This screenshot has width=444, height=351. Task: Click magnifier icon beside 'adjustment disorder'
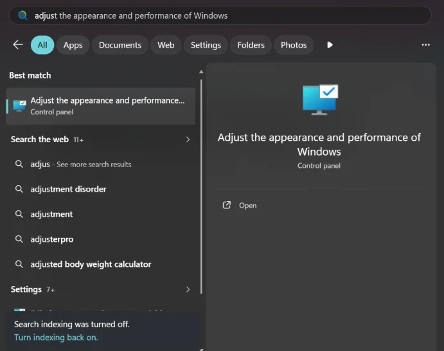coord(19,188)
